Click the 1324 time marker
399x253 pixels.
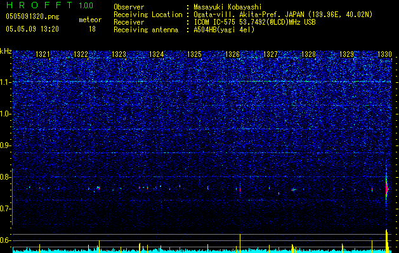click(x=156, y=54)
